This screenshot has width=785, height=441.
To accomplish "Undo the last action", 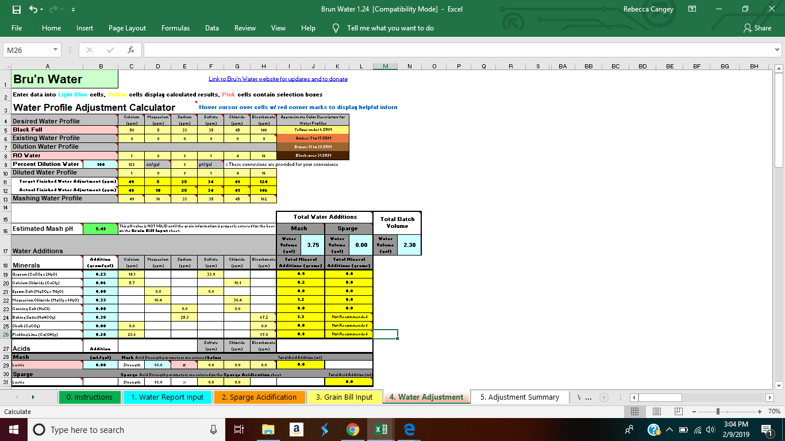I will coord(33,9).
